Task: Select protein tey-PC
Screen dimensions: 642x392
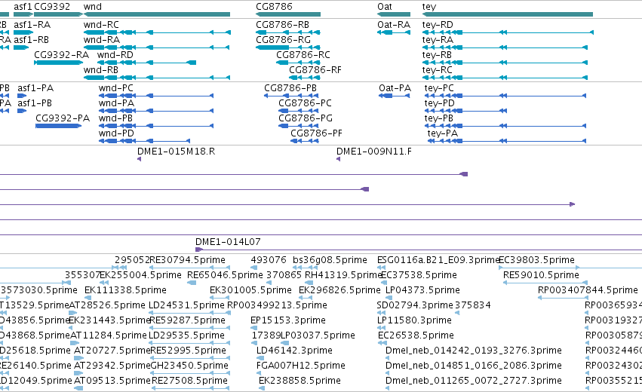Action: click(439, 88)
